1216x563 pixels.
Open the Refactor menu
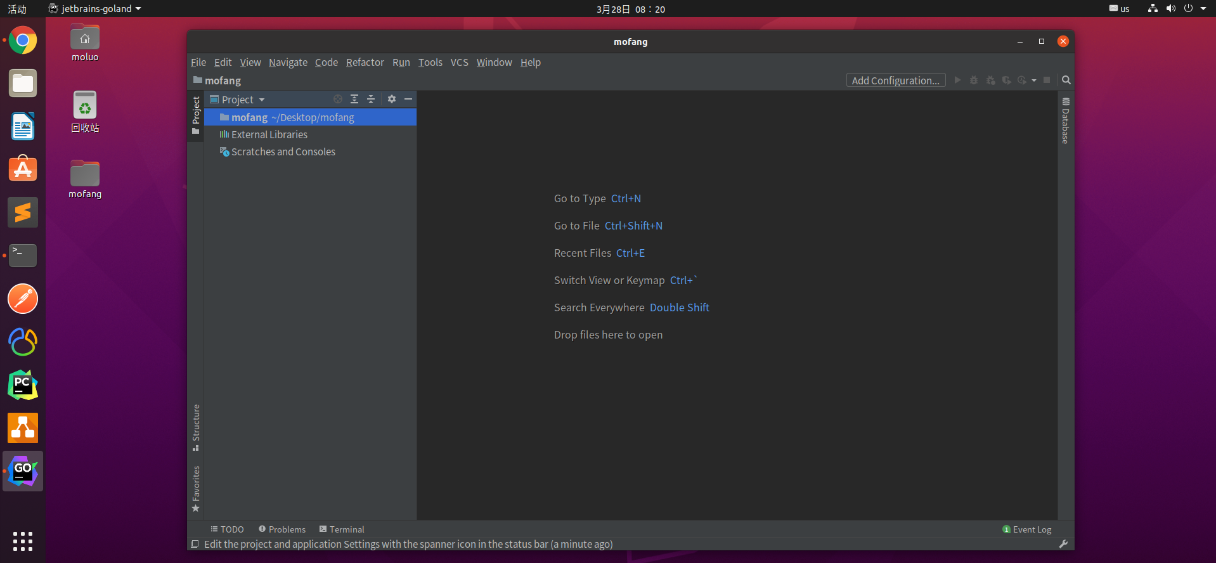click(365, 62)
